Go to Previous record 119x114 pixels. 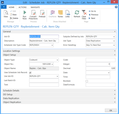pyautogui.click(x=93, y=15)
